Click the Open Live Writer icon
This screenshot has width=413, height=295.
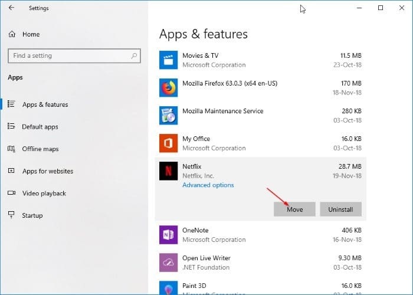coord(168,263)
